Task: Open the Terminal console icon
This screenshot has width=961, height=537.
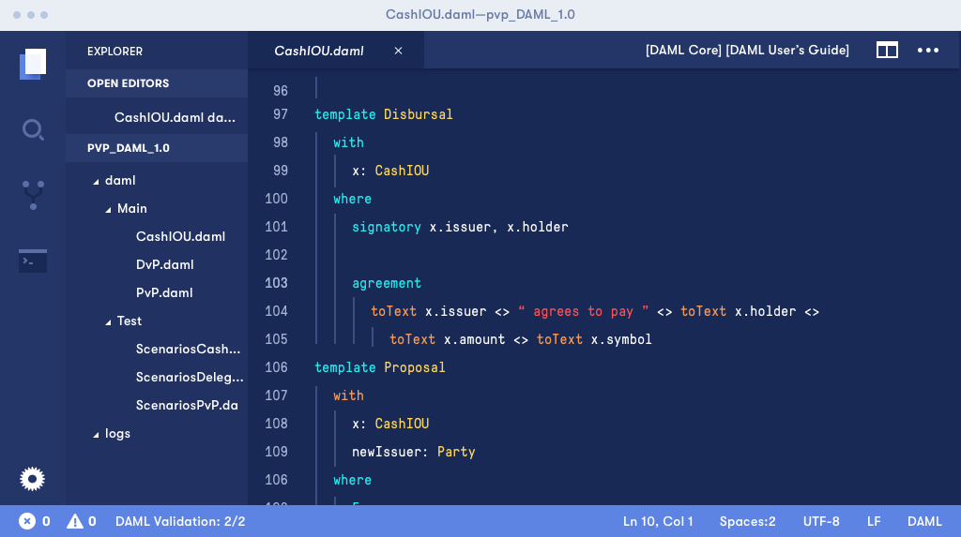Action: pos(33,261)
